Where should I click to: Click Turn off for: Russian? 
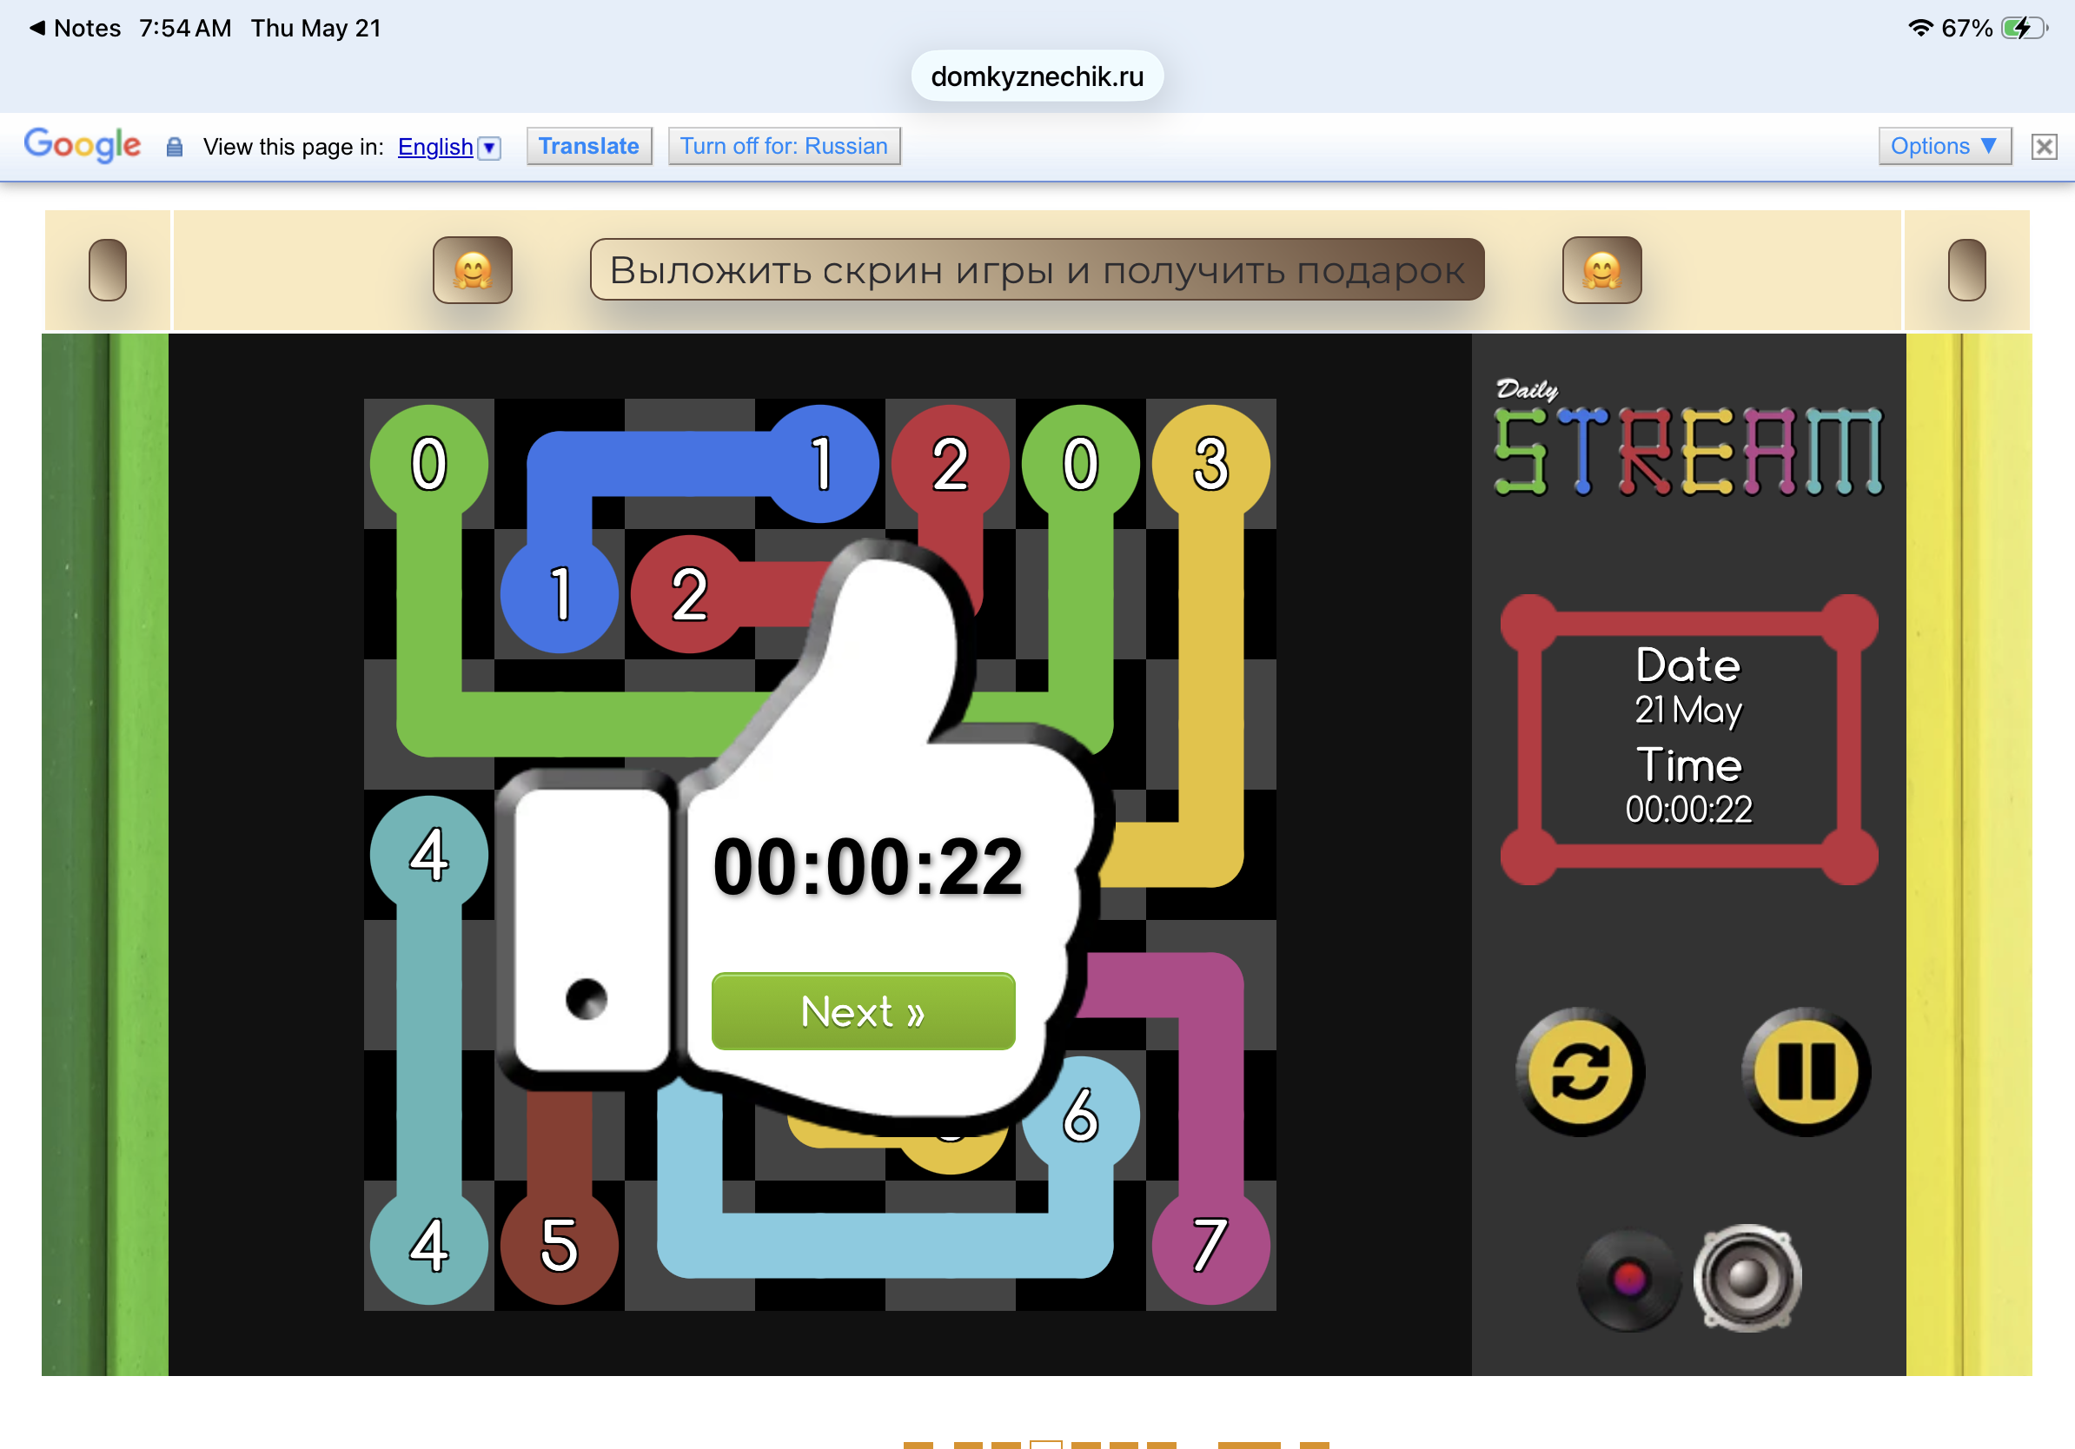pyautogui.click(x=784, y=146)
